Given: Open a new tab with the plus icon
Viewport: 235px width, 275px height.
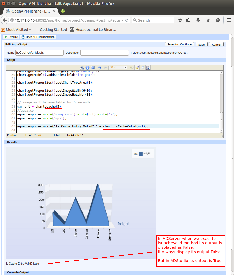Looking at the screenshot, I should [63, 11].
